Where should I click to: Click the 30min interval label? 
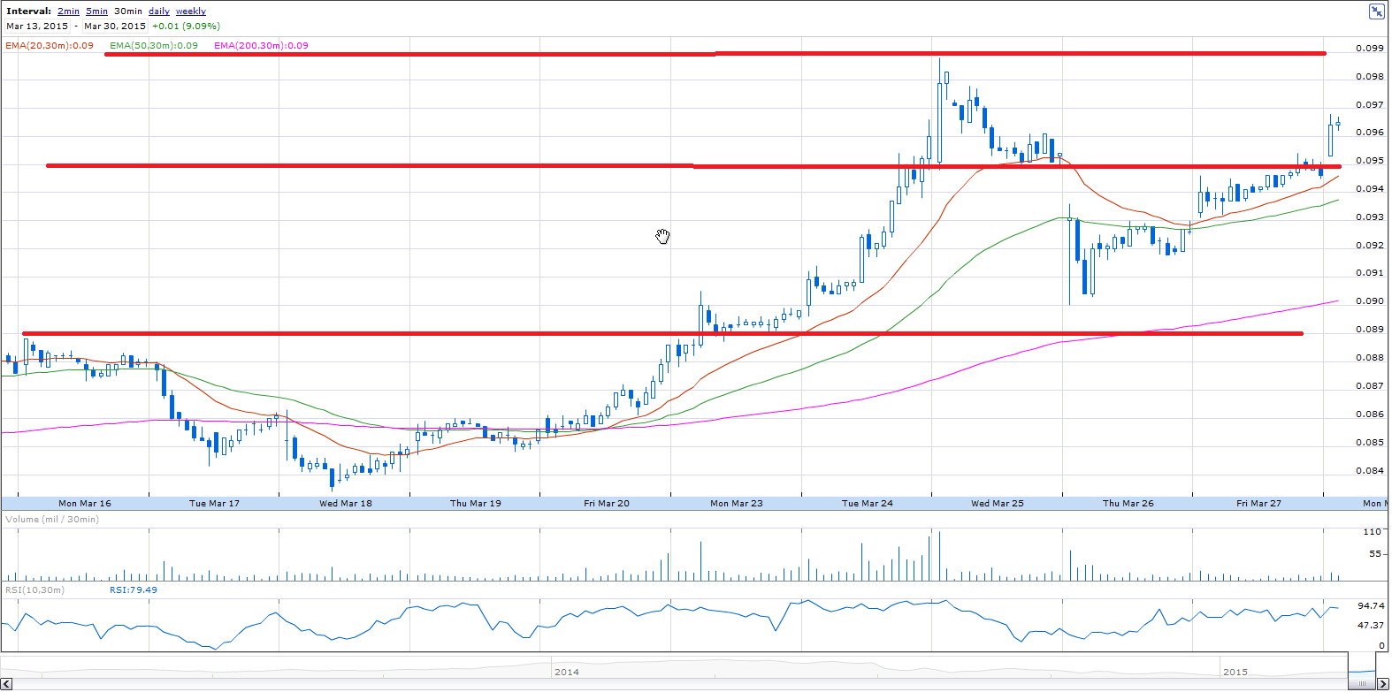point(128,11)
